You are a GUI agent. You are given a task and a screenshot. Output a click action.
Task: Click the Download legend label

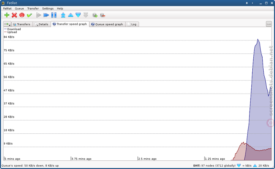pos(14,29)
